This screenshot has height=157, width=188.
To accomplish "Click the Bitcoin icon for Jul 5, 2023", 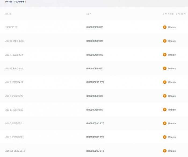I will tap(165, 109).
